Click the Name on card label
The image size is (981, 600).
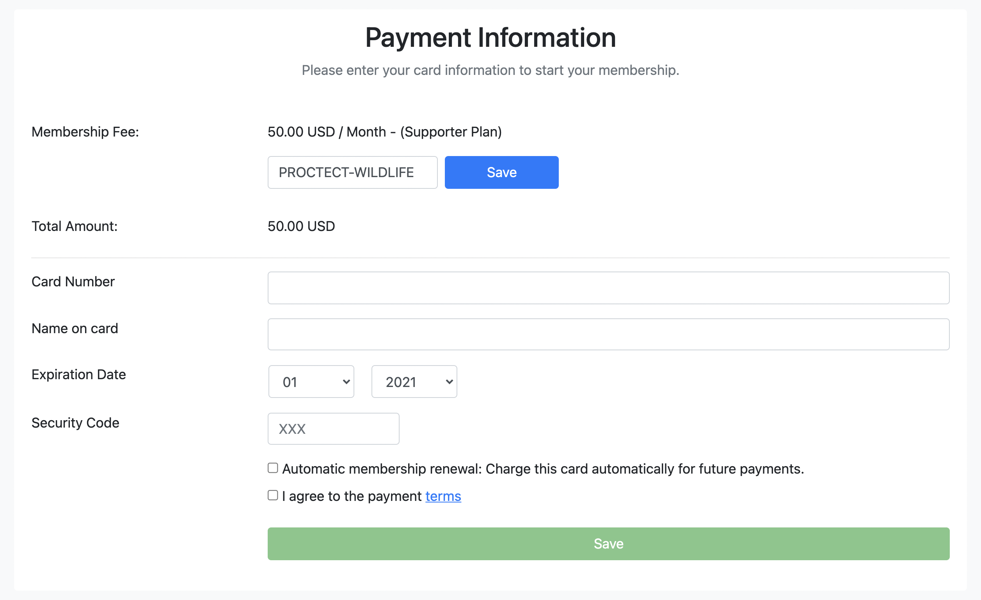tap(75, 328)
